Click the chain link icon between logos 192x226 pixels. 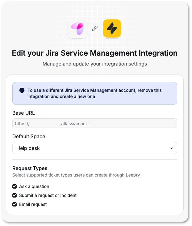95,28
